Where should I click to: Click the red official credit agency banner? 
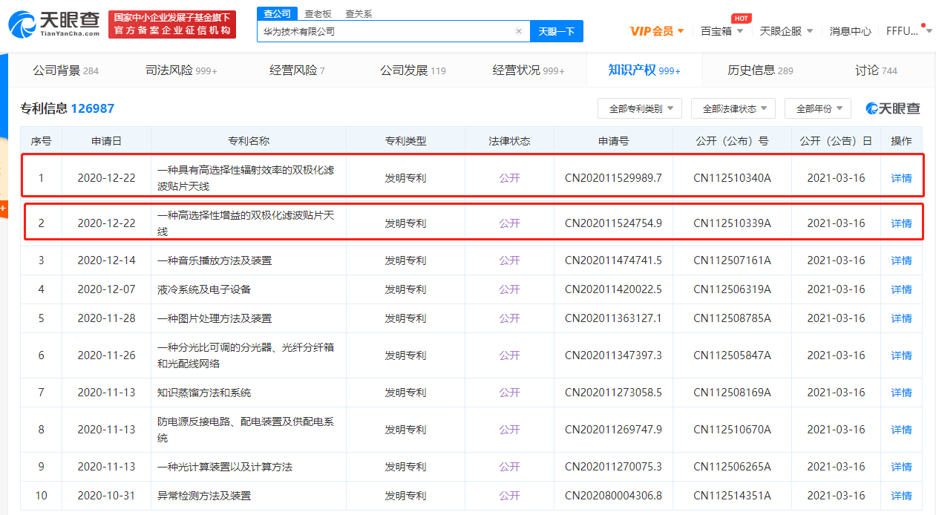172,24
